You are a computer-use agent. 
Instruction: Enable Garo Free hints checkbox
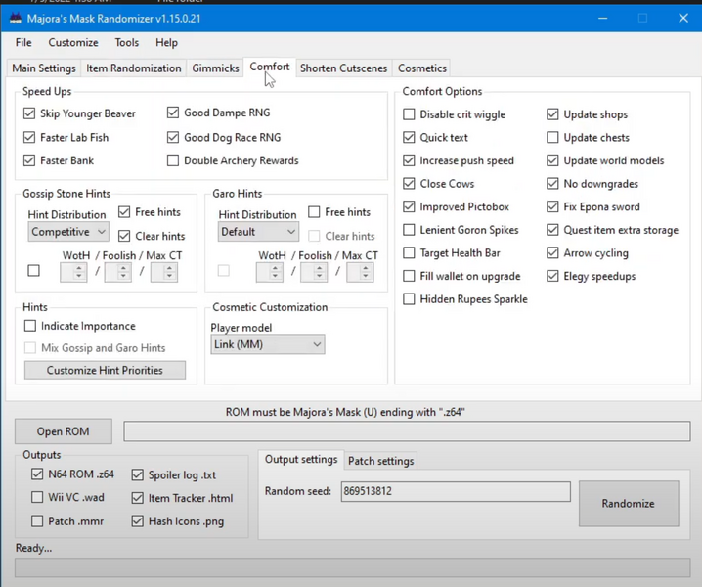314,212
